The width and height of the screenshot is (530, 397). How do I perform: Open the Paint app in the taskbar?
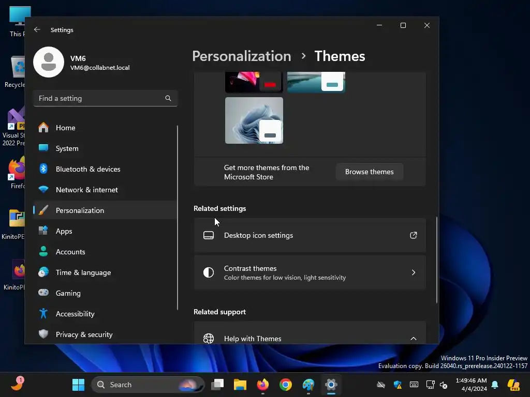(x=308, y=385)
